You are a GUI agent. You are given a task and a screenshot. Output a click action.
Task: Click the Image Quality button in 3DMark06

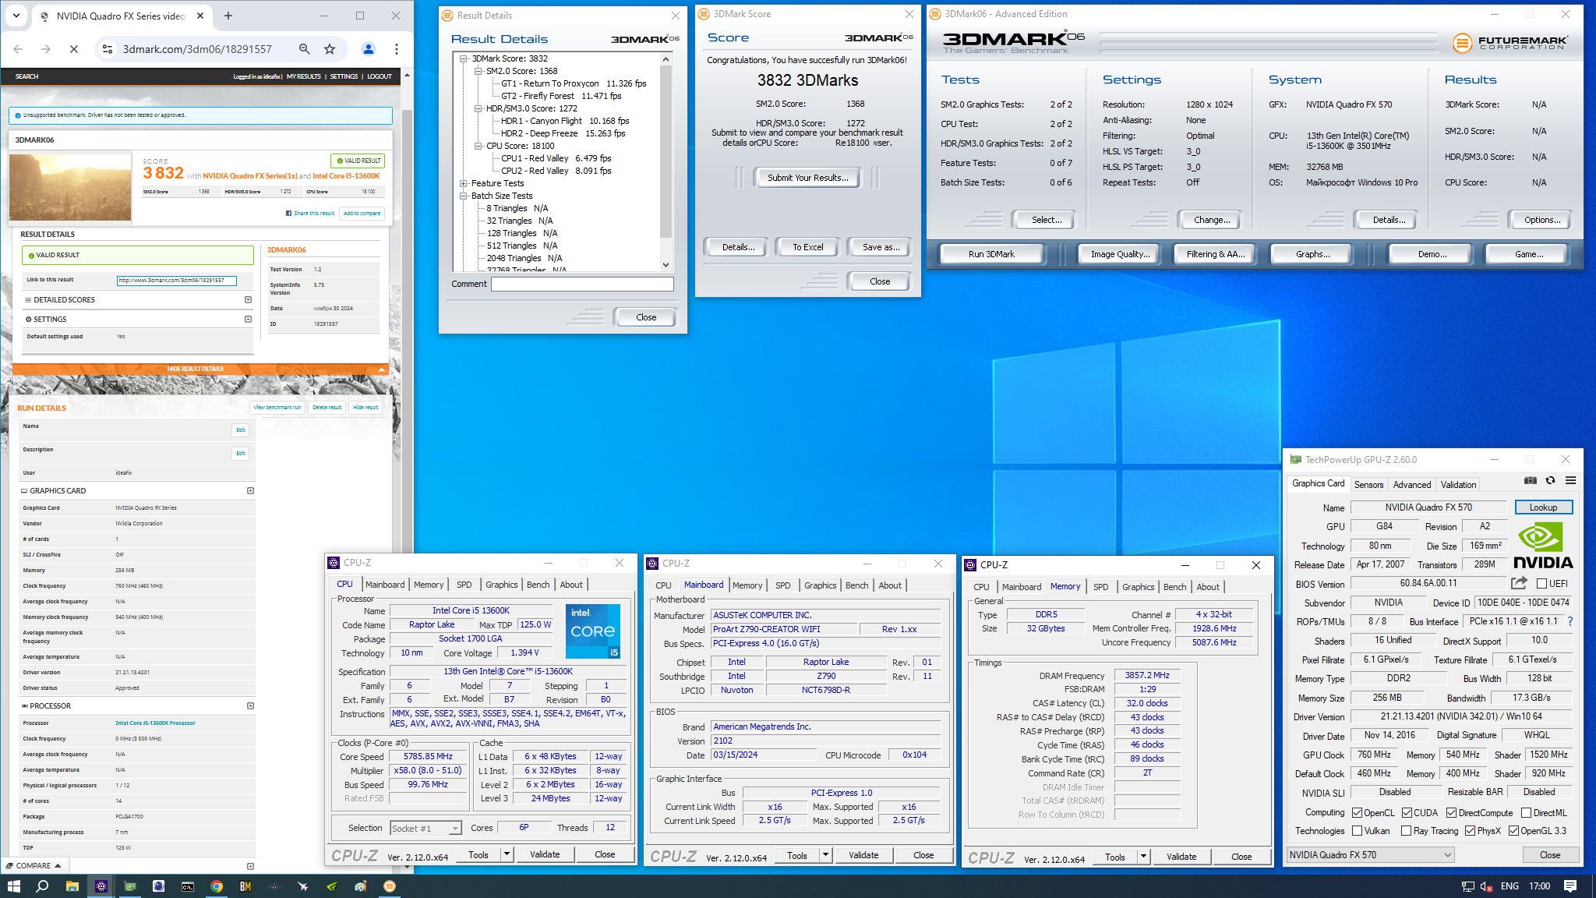point(1120,254)
